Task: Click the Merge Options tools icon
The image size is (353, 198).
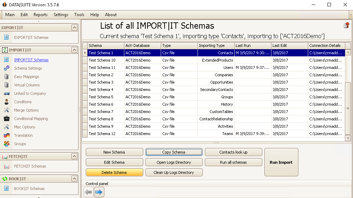Action: pos(7,110)
